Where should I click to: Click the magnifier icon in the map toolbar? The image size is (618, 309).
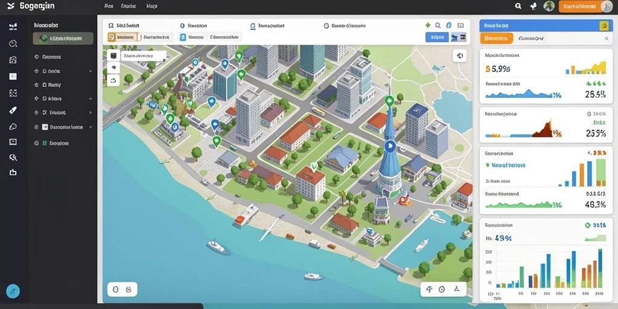point(438,25)
